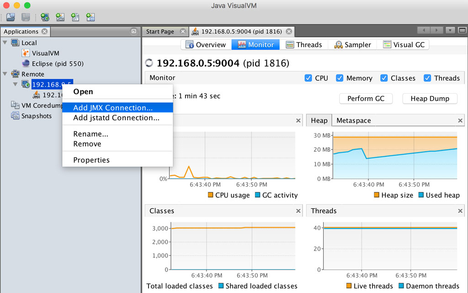
Task: Uncheck the Threads checkbox
Action: click(x=427, y=78)
